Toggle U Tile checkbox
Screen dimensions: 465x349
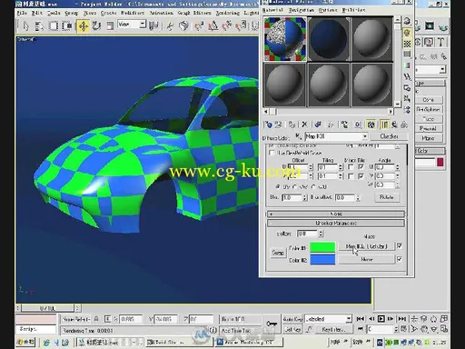coord(361,167)
